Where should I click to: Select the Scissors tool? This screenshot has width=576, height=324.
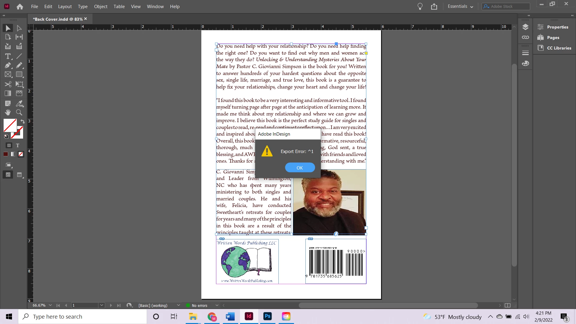coord(8,84)
